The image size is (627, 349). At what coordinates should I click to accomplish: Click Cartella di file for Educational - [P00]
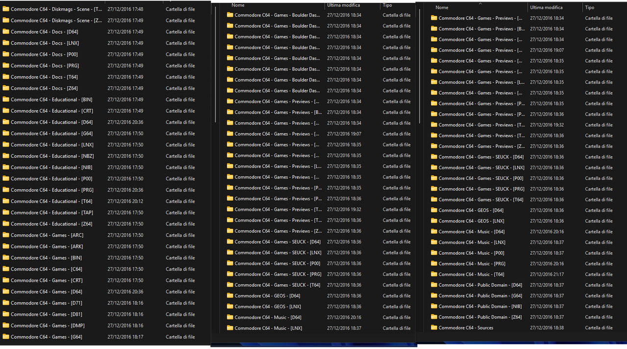(x=180, y=179)
